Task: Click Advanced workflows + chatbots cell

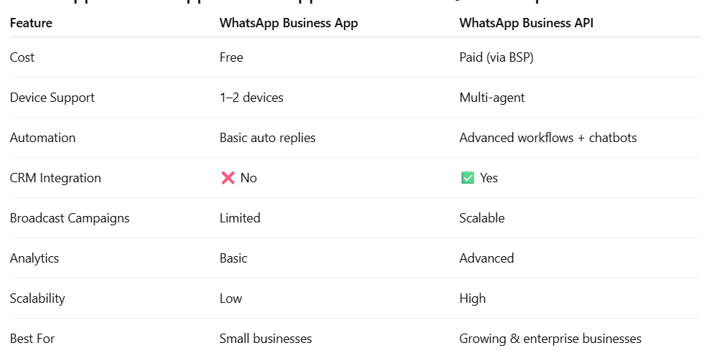Action: 548,138
